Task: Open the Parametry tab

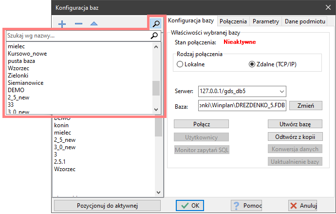Action: click(x=266, y=21)
